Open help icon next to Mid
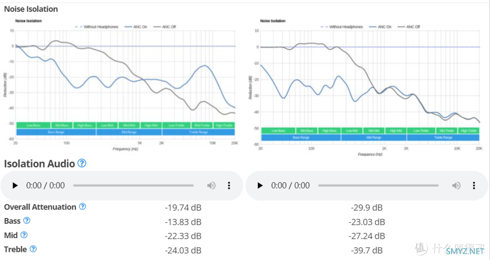 (x=24, y=235)
